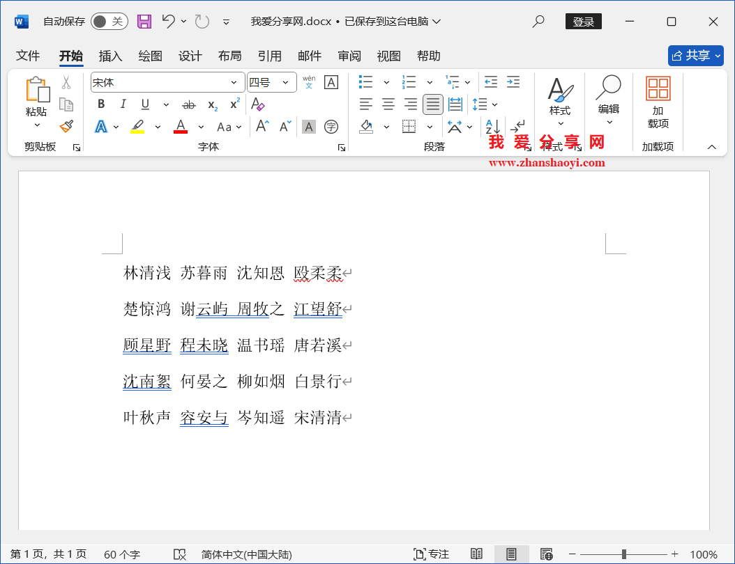Screen dimensions: 735x564
Task: Expand bullet list dropdown arrow
Action: pos(387,83)
